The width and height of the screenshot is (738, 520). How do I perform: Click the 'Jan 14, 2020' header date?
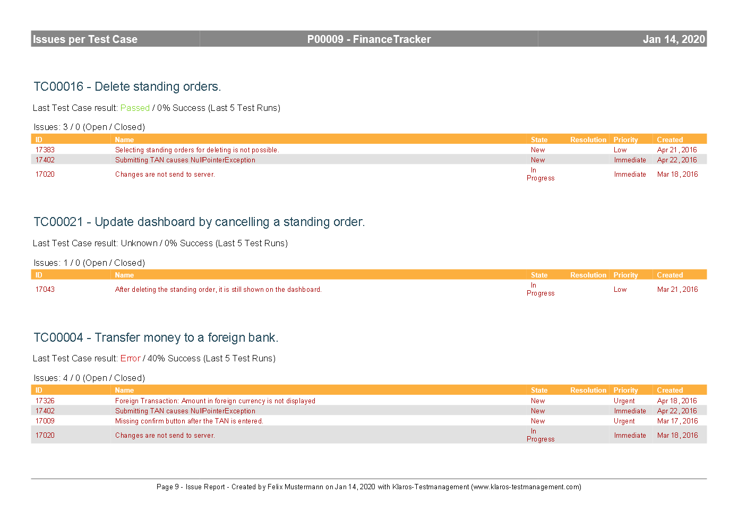(x=673, y=39)
